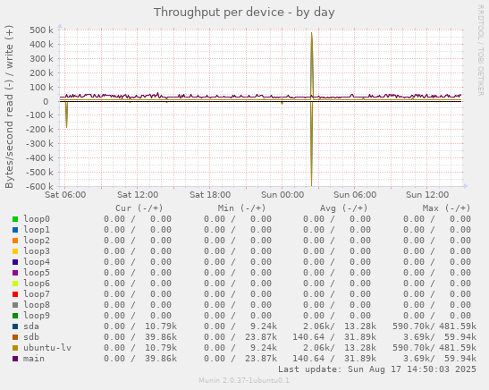Click the '-200 k' y-axis label
Viewport: 489px width, 390px height.
click(x=39, y=129)
